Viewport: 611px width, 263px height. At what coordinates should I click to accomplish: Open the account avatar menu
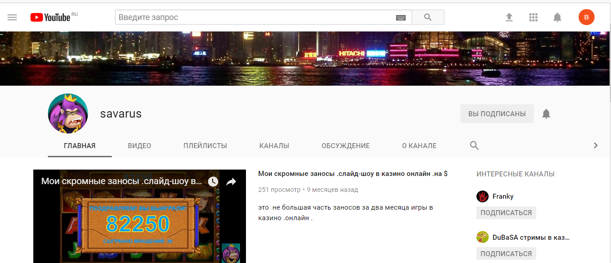click(586, 17)
